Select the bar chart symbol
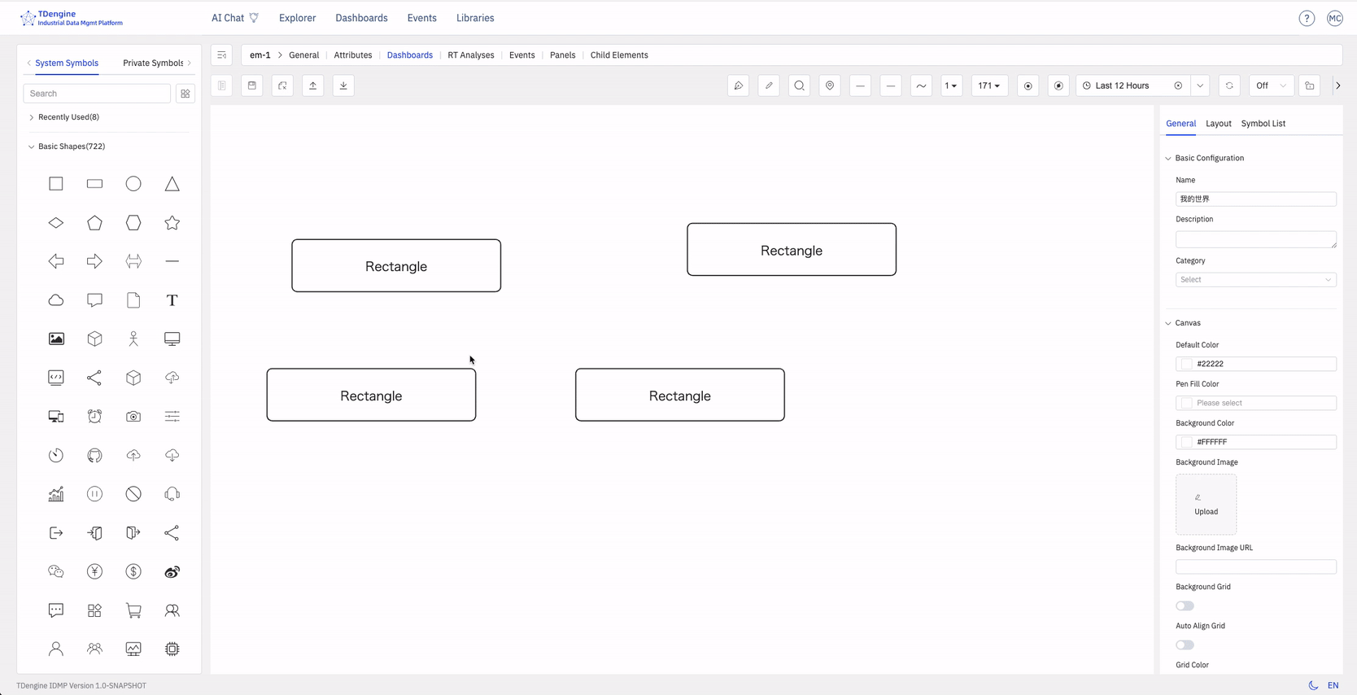This screenshot has width=1357, height=695. point(56,494)
